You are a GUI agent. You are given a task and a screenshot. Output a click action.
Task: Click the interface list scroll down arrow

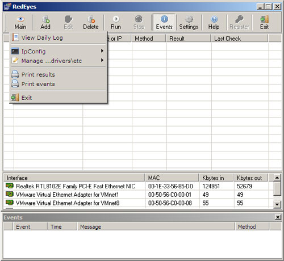coord(277,204)
